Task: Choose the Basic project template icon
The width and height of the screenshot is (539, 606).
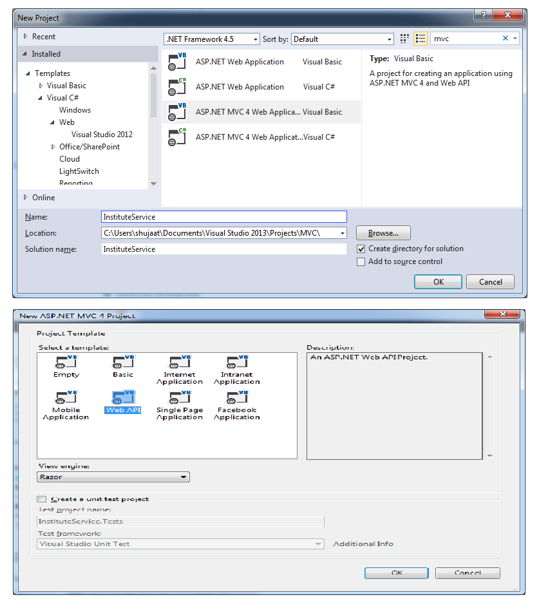Action: [x=123, y=363]
